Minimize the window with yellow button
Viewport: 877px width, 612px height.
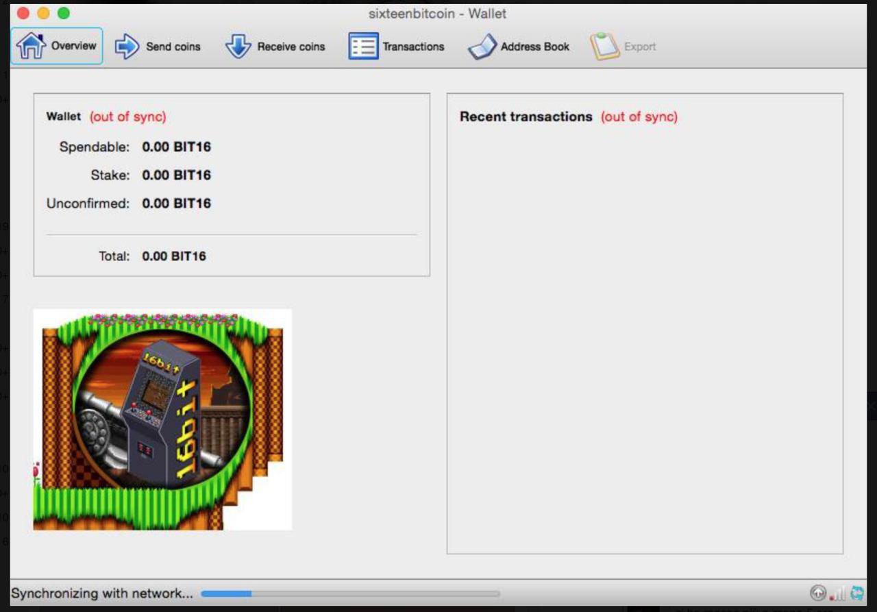(43, 13)
